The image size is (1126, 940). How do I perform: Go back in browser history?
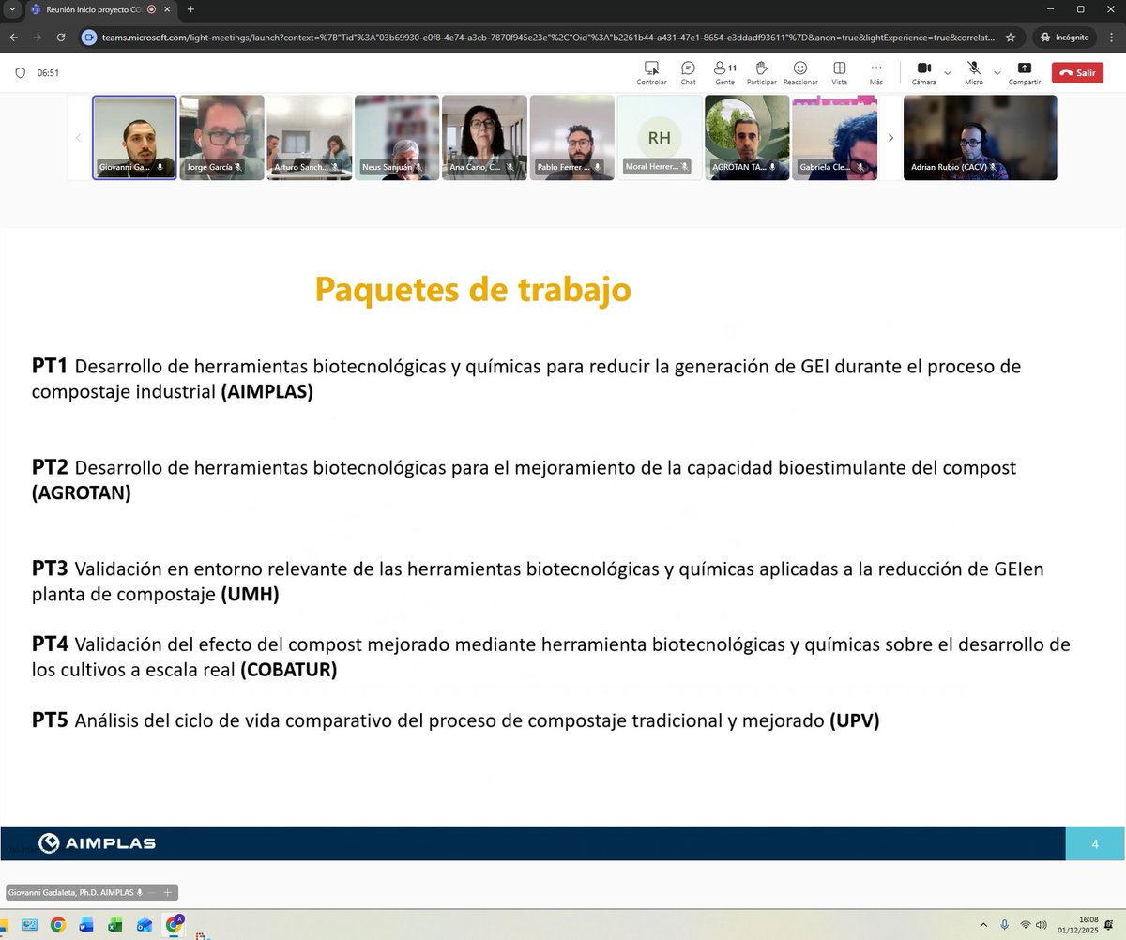13,38
